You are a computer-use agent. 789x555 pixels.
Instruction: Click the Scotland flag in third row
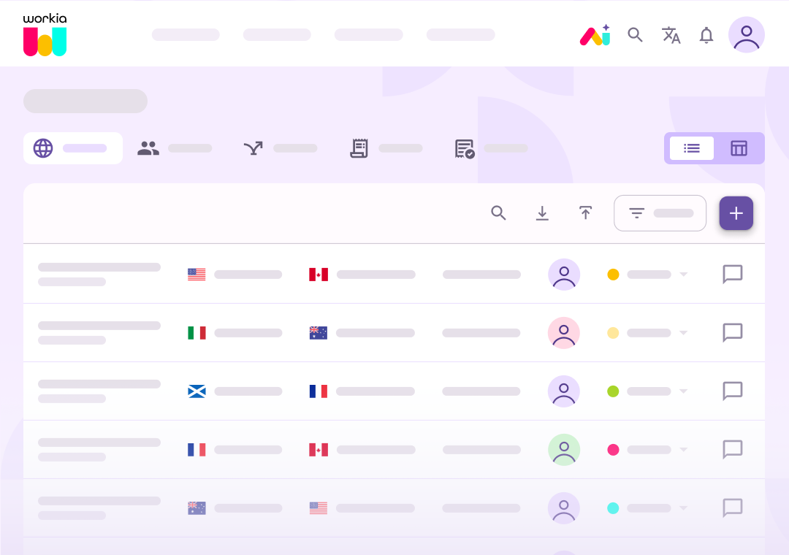point(197,391)
